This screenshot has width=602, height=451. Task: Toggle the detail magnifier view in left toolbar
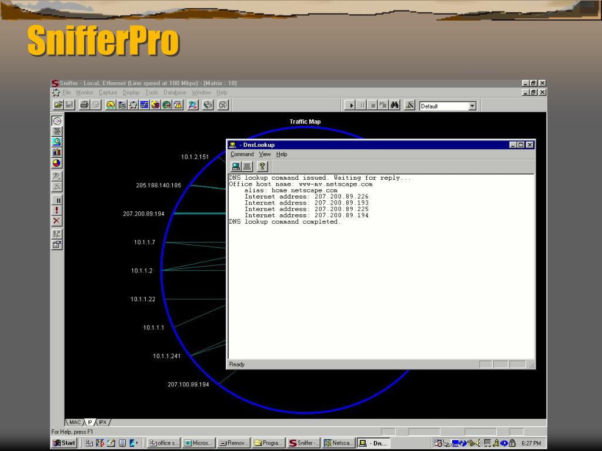coord(57,142)
